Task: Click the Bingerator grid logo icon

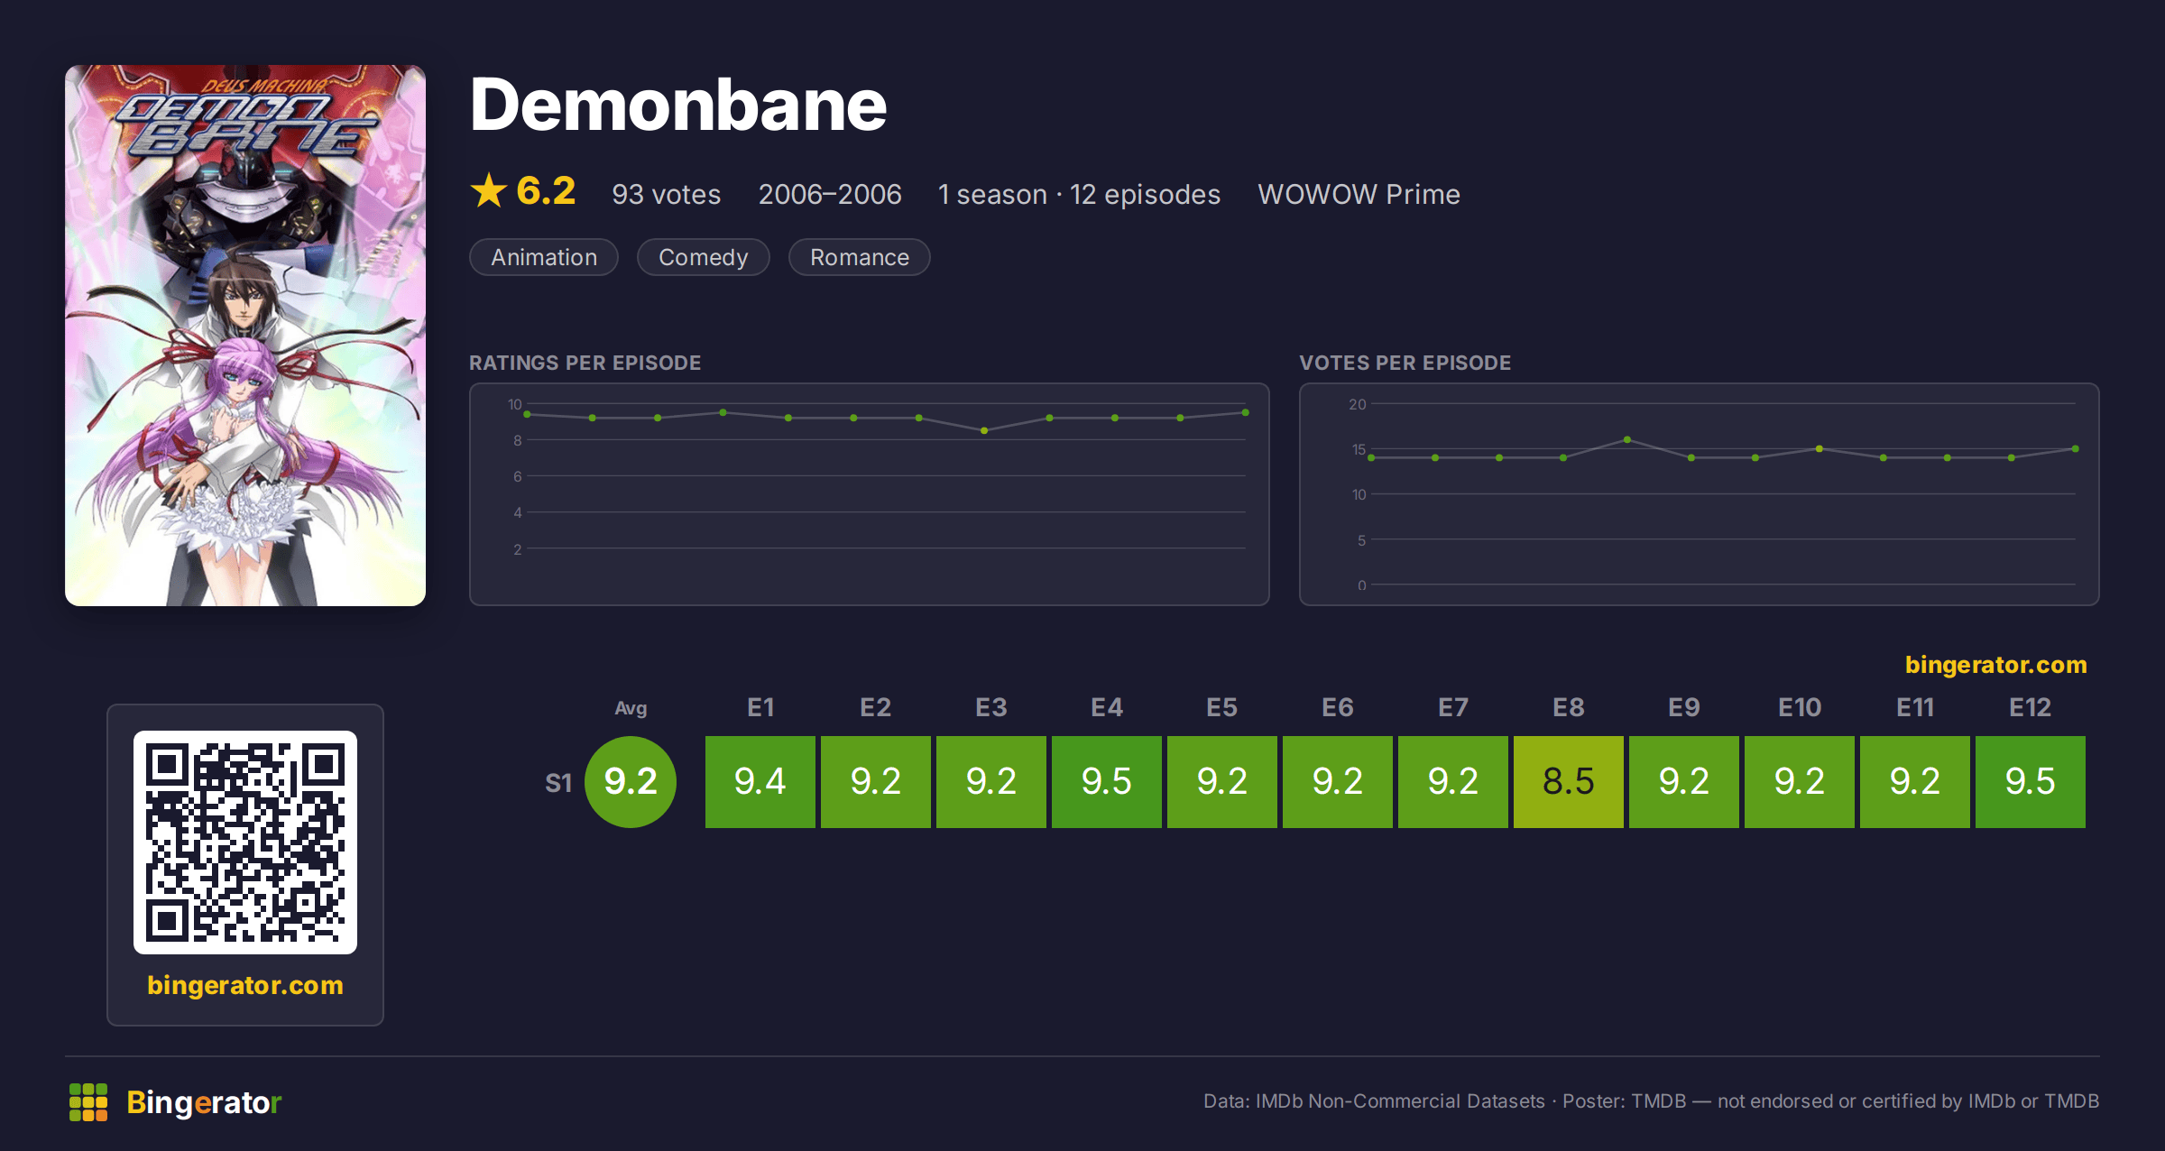Action: pyautogui.click(x=88, y=1102)
